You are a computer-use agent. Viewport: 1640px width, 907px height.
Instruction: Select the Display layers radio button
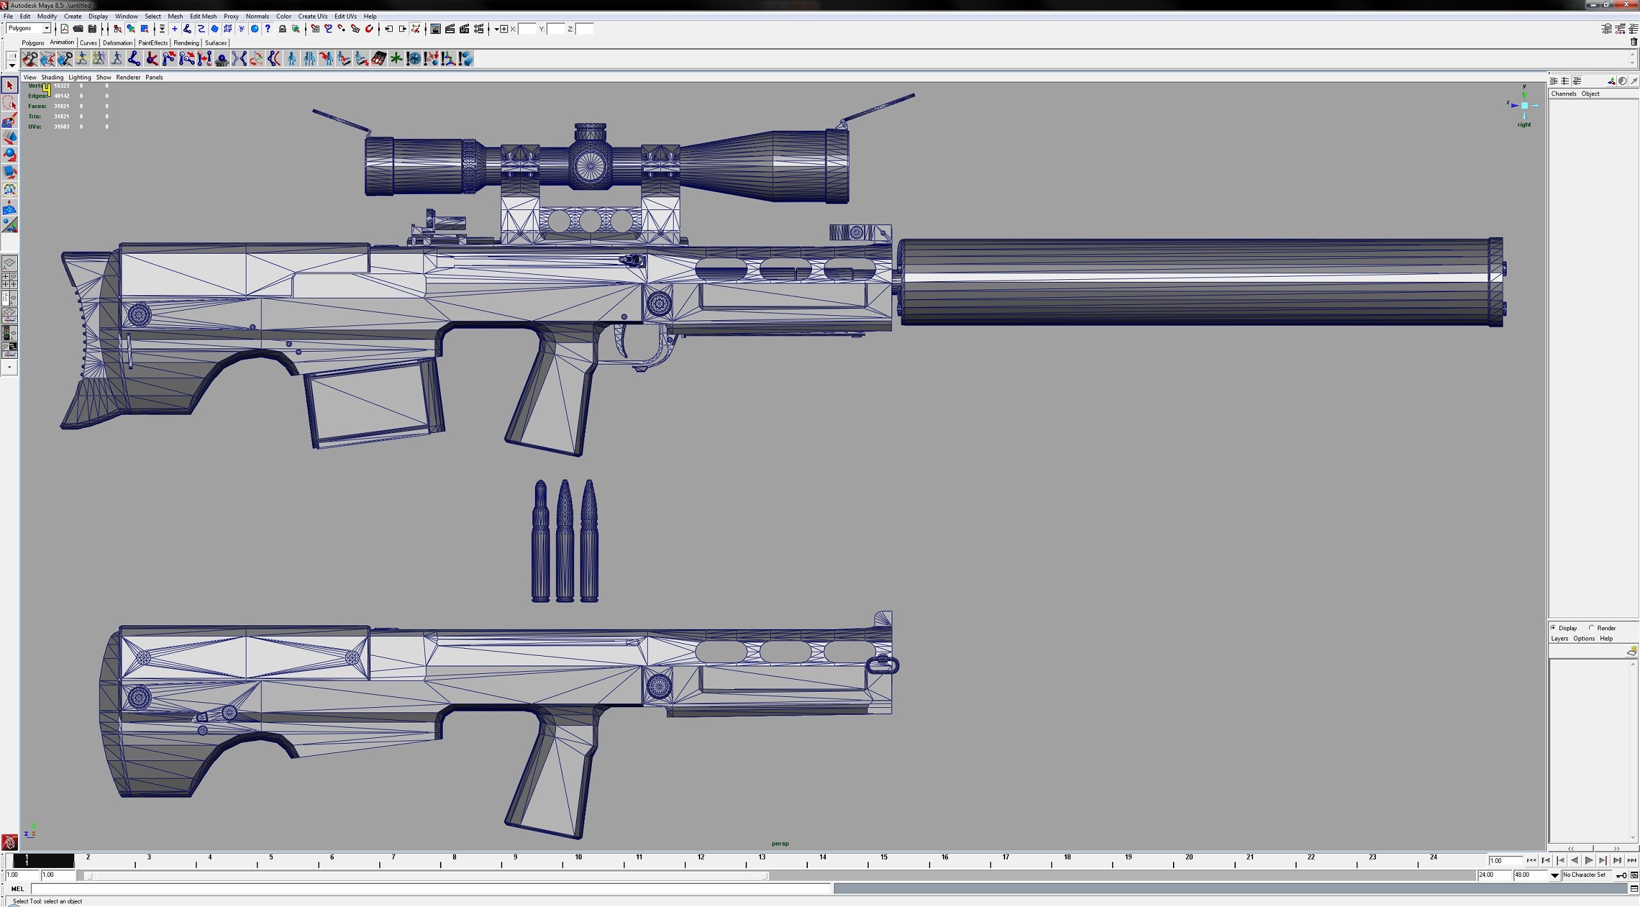tap(1554, 628)
